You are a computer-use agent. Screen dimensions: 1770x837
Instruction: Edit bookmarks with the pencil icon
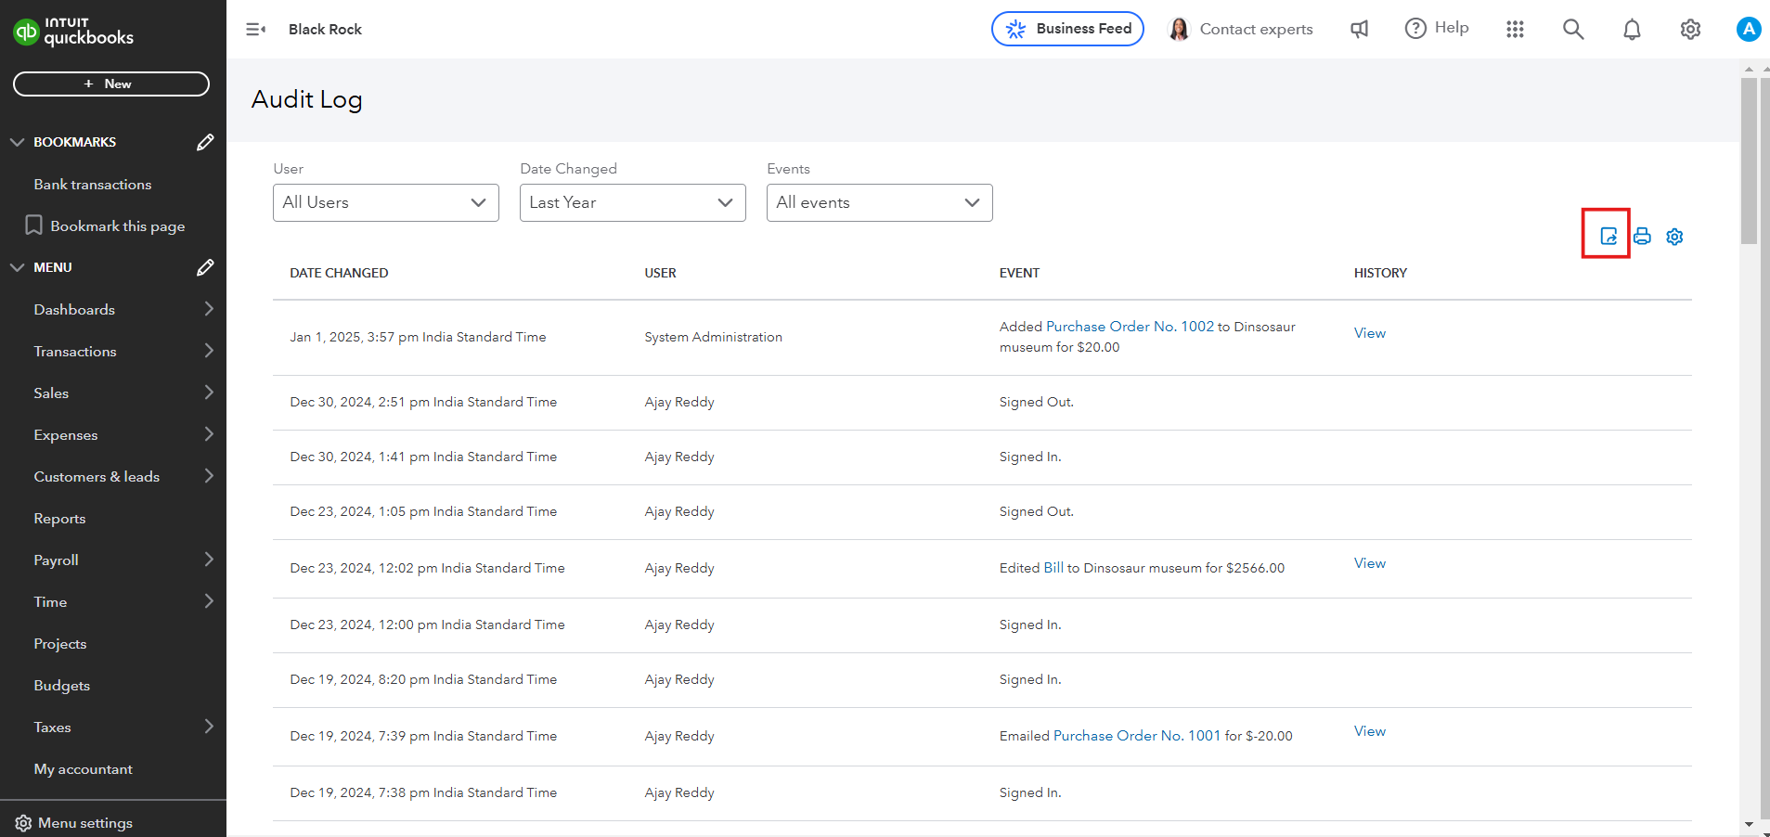click(205, 142)
